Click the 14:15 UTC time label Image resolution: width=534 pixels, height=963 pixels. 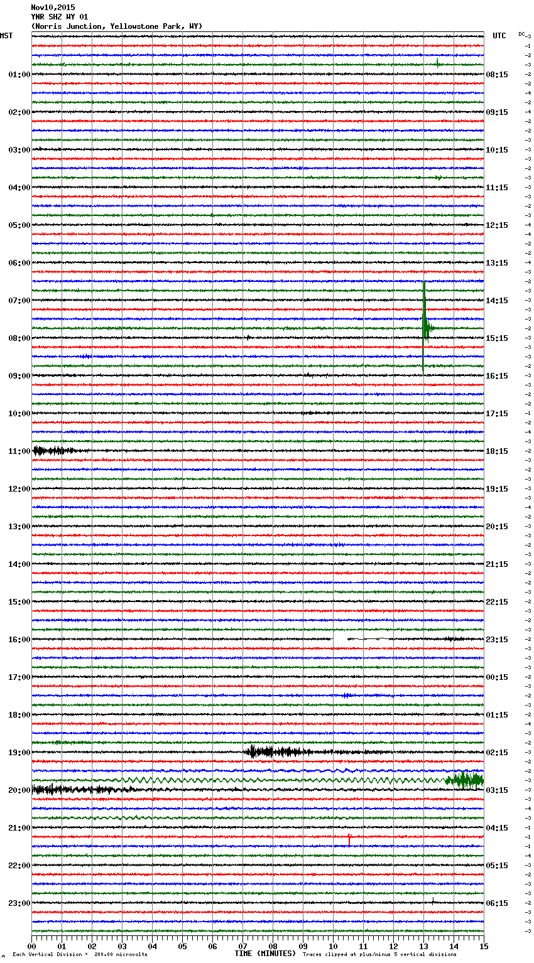tap(497, 301)
